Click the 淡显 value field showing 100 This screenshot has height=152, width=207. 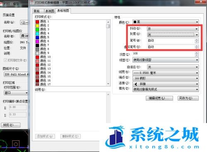click(x=164, y=54)
